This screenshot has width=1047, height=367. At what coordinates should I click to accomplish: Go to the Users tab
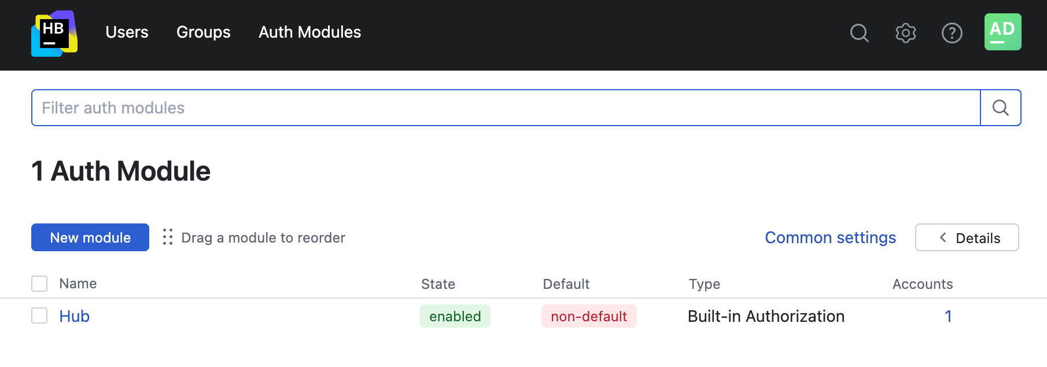[127, 32]
